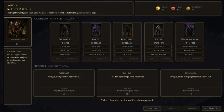Image resolution: width=224 pixels, height=112 pixels.
Task: Click Riot Shield's On Hit Burst chip
Action: 127,47
